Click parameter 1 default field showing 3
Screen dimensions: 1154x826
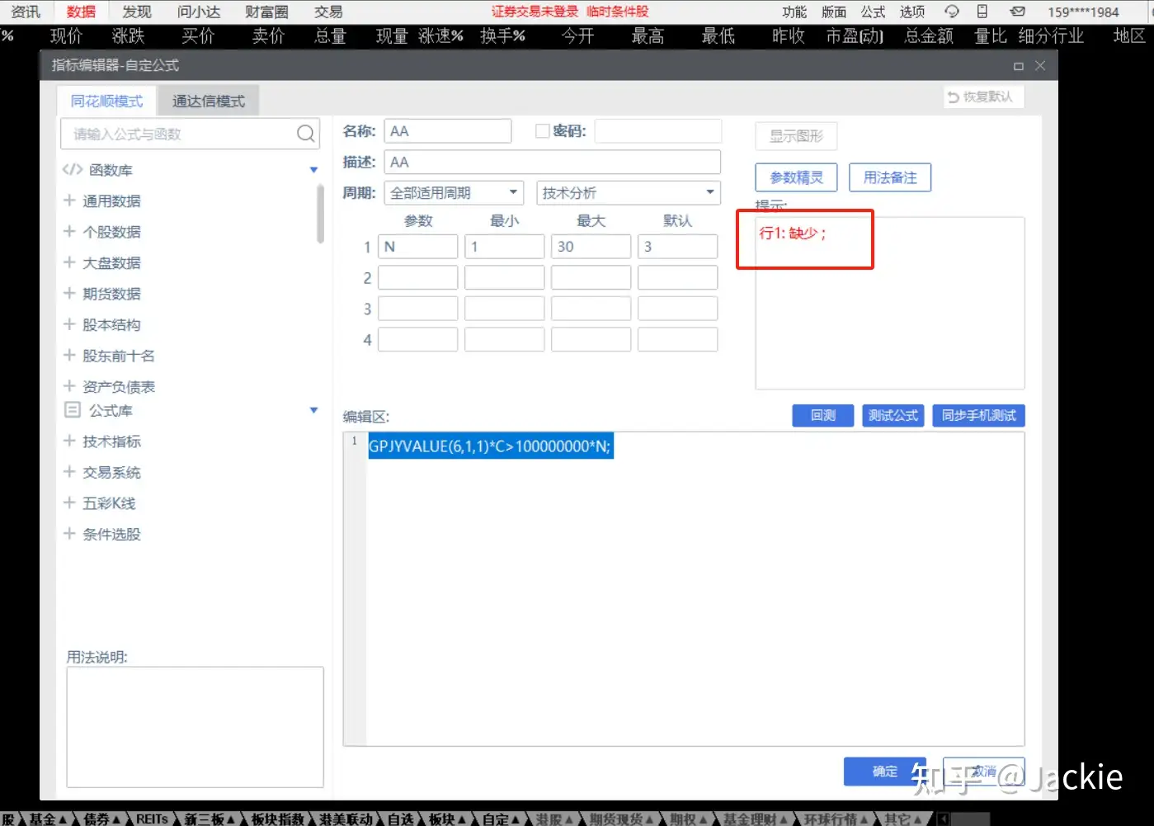677,246
